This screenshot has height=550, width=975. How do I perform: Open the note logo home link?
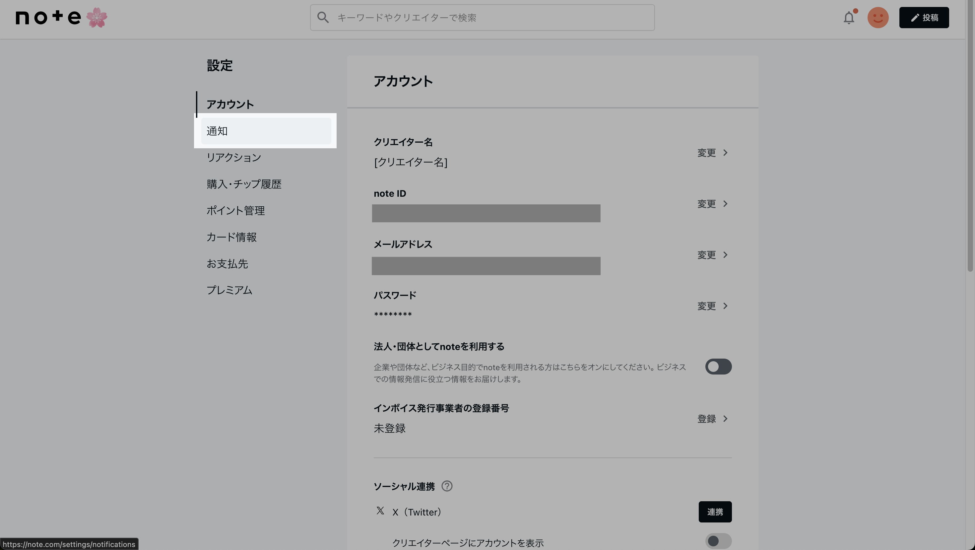pos(48,17)
